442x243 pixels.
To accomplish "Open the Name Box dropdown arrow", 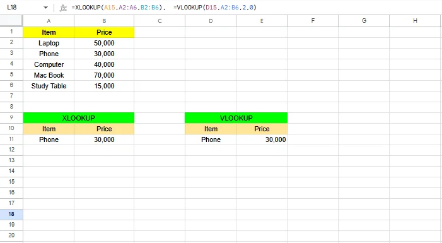I will click(45, 8).
